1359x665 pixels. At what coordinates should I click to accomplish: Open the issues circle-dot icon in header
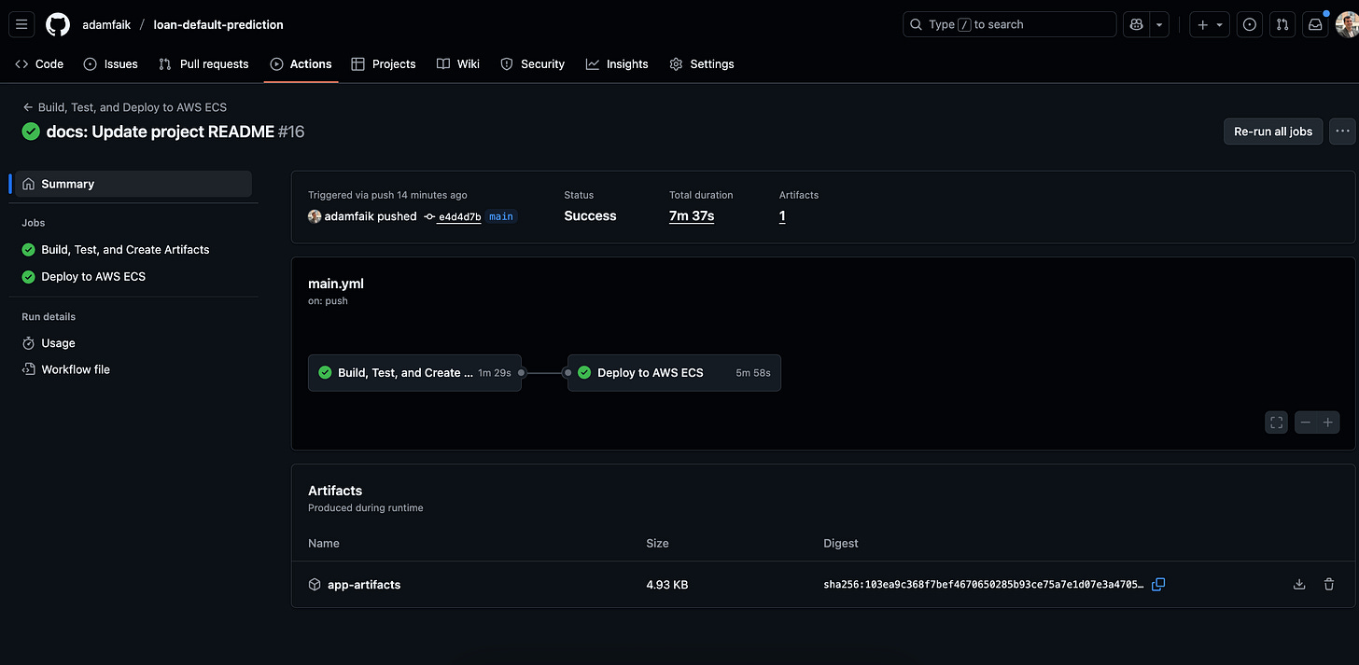1250,25
